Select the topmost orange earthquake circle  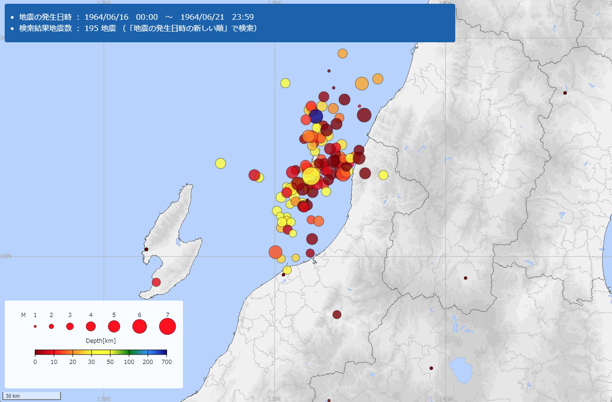(343, 54)
